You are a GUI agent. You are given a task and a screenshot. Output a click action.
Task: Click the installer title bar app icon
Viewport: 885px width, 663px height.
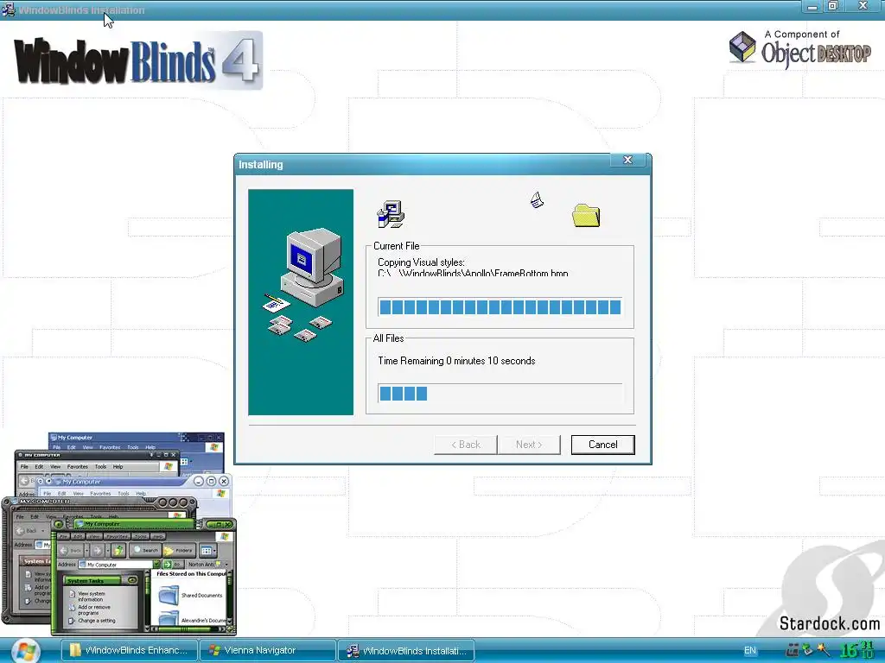(x=8, y=9)
